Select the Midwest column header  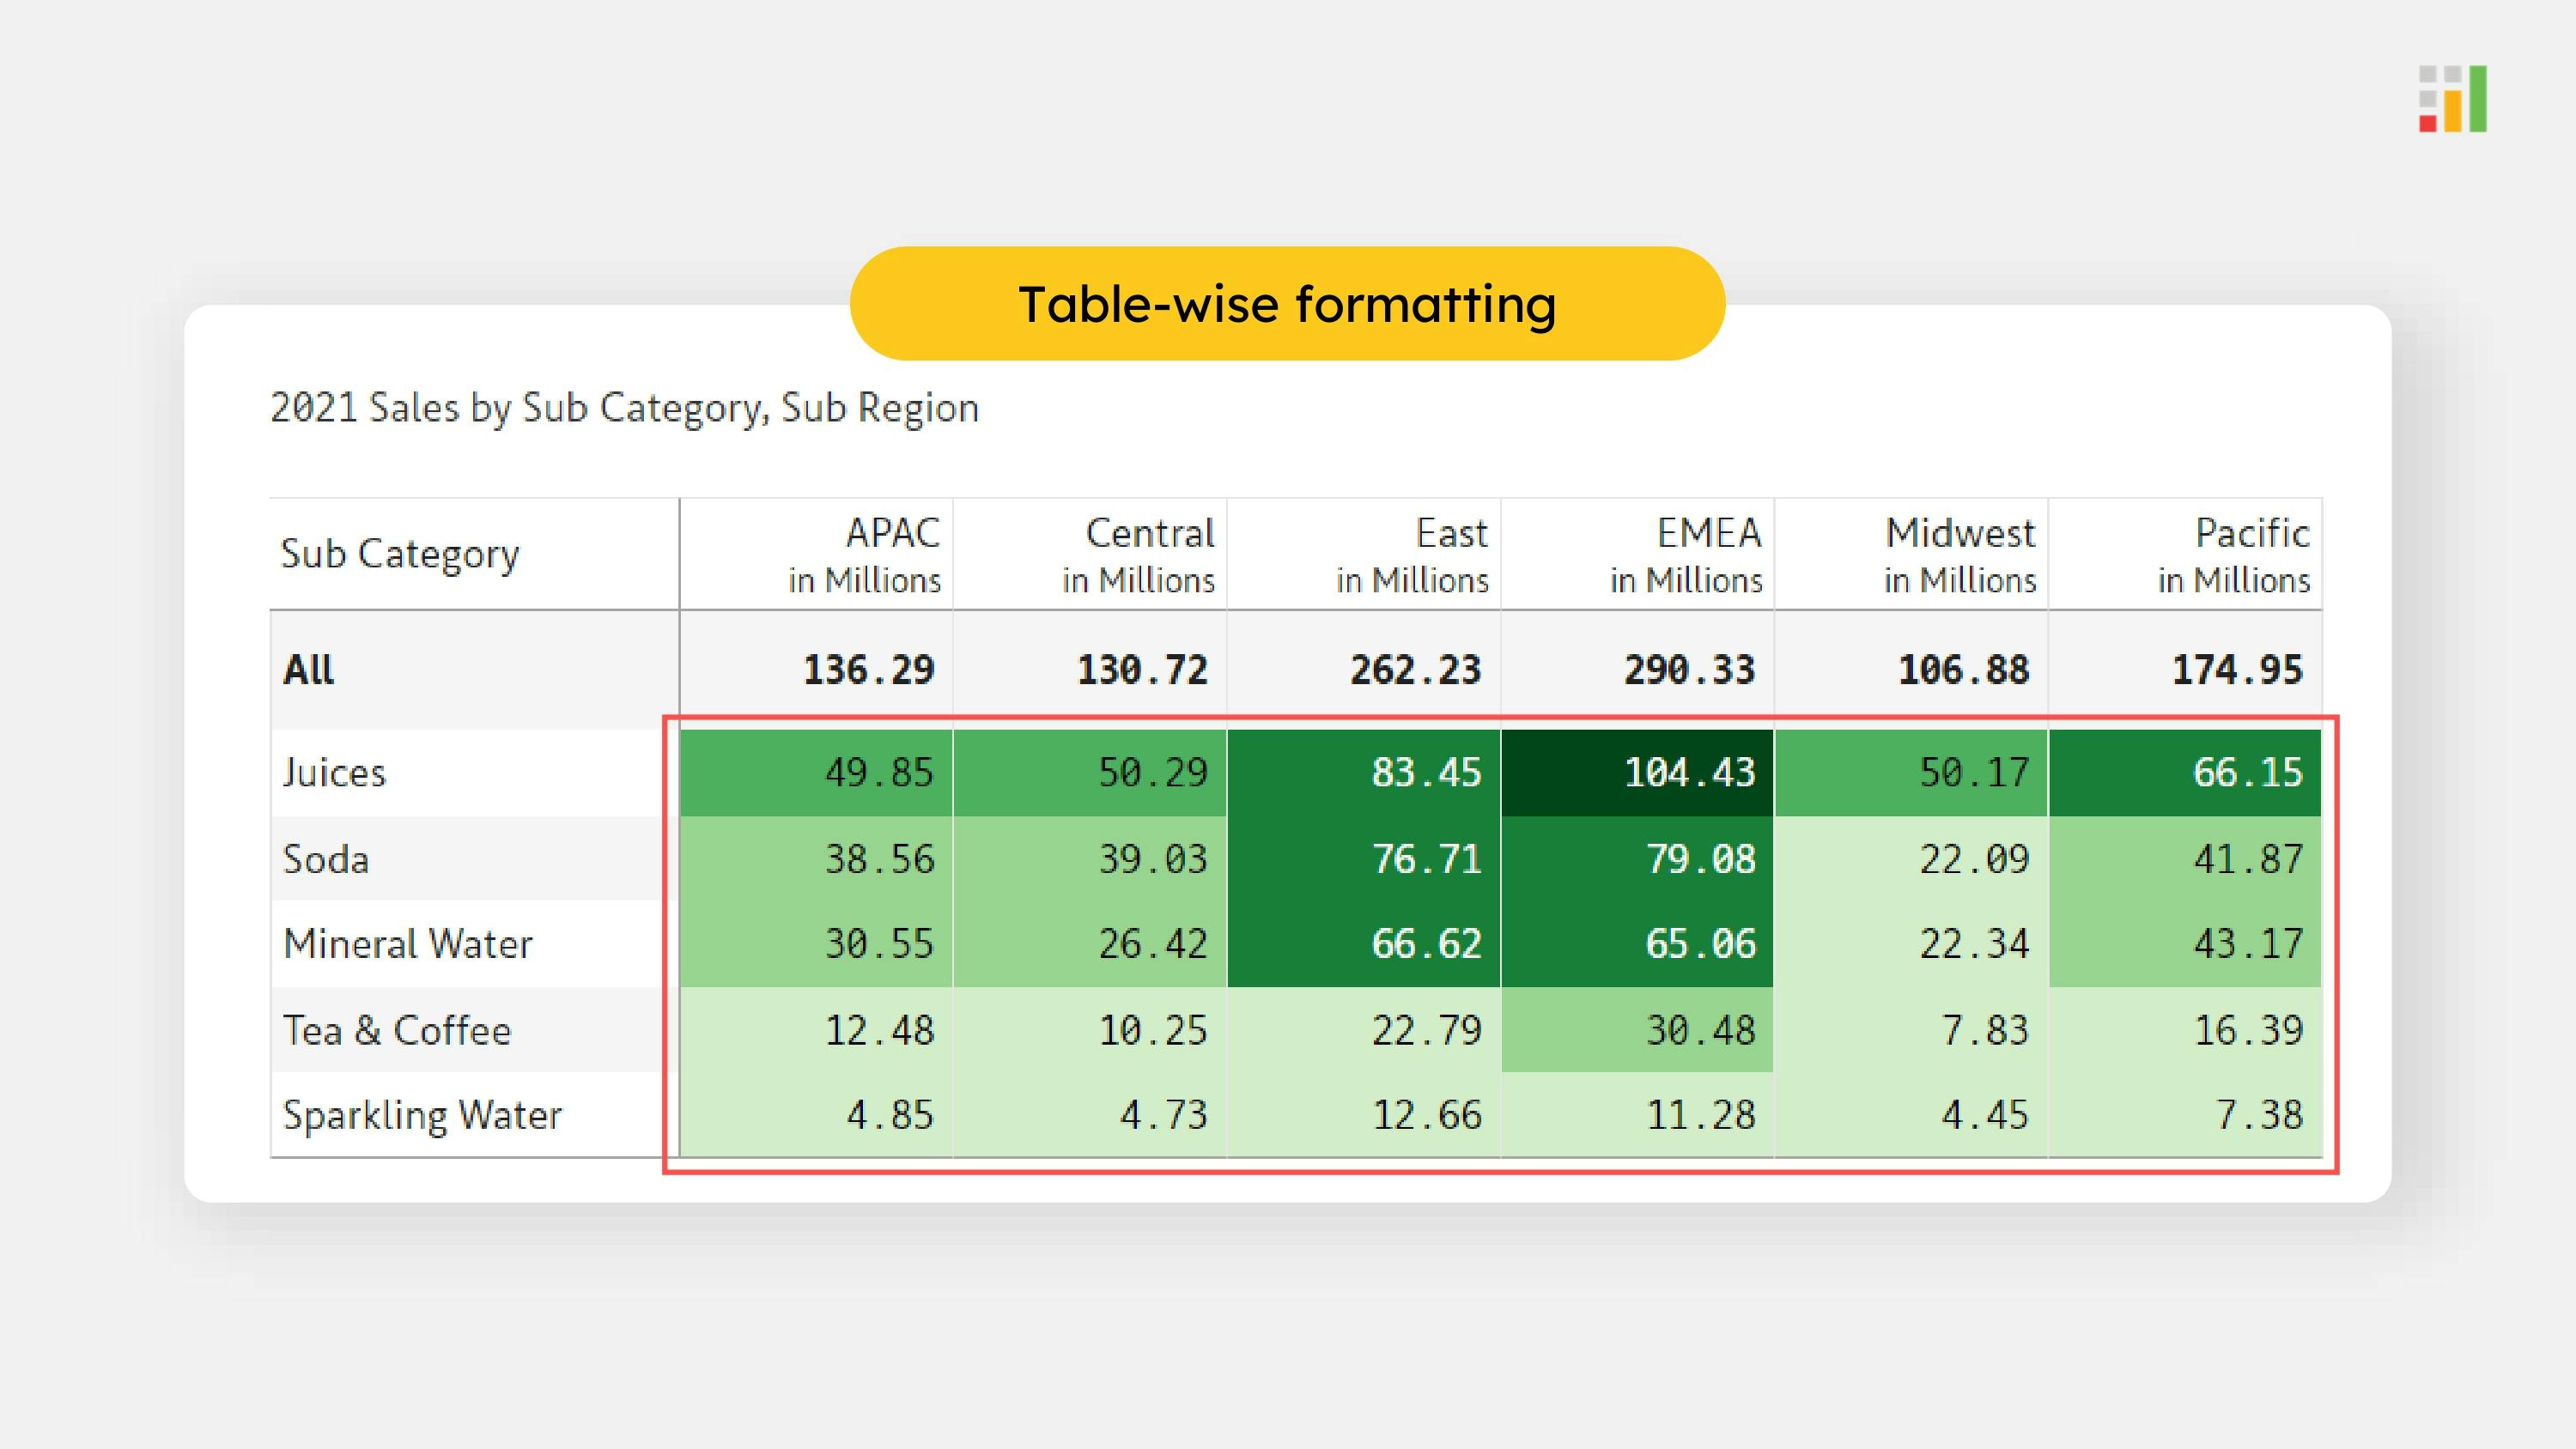(1959, 554)
